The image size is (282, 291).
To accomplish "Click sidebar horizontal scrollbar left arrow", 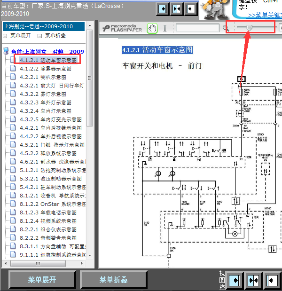I will [6, 263].
